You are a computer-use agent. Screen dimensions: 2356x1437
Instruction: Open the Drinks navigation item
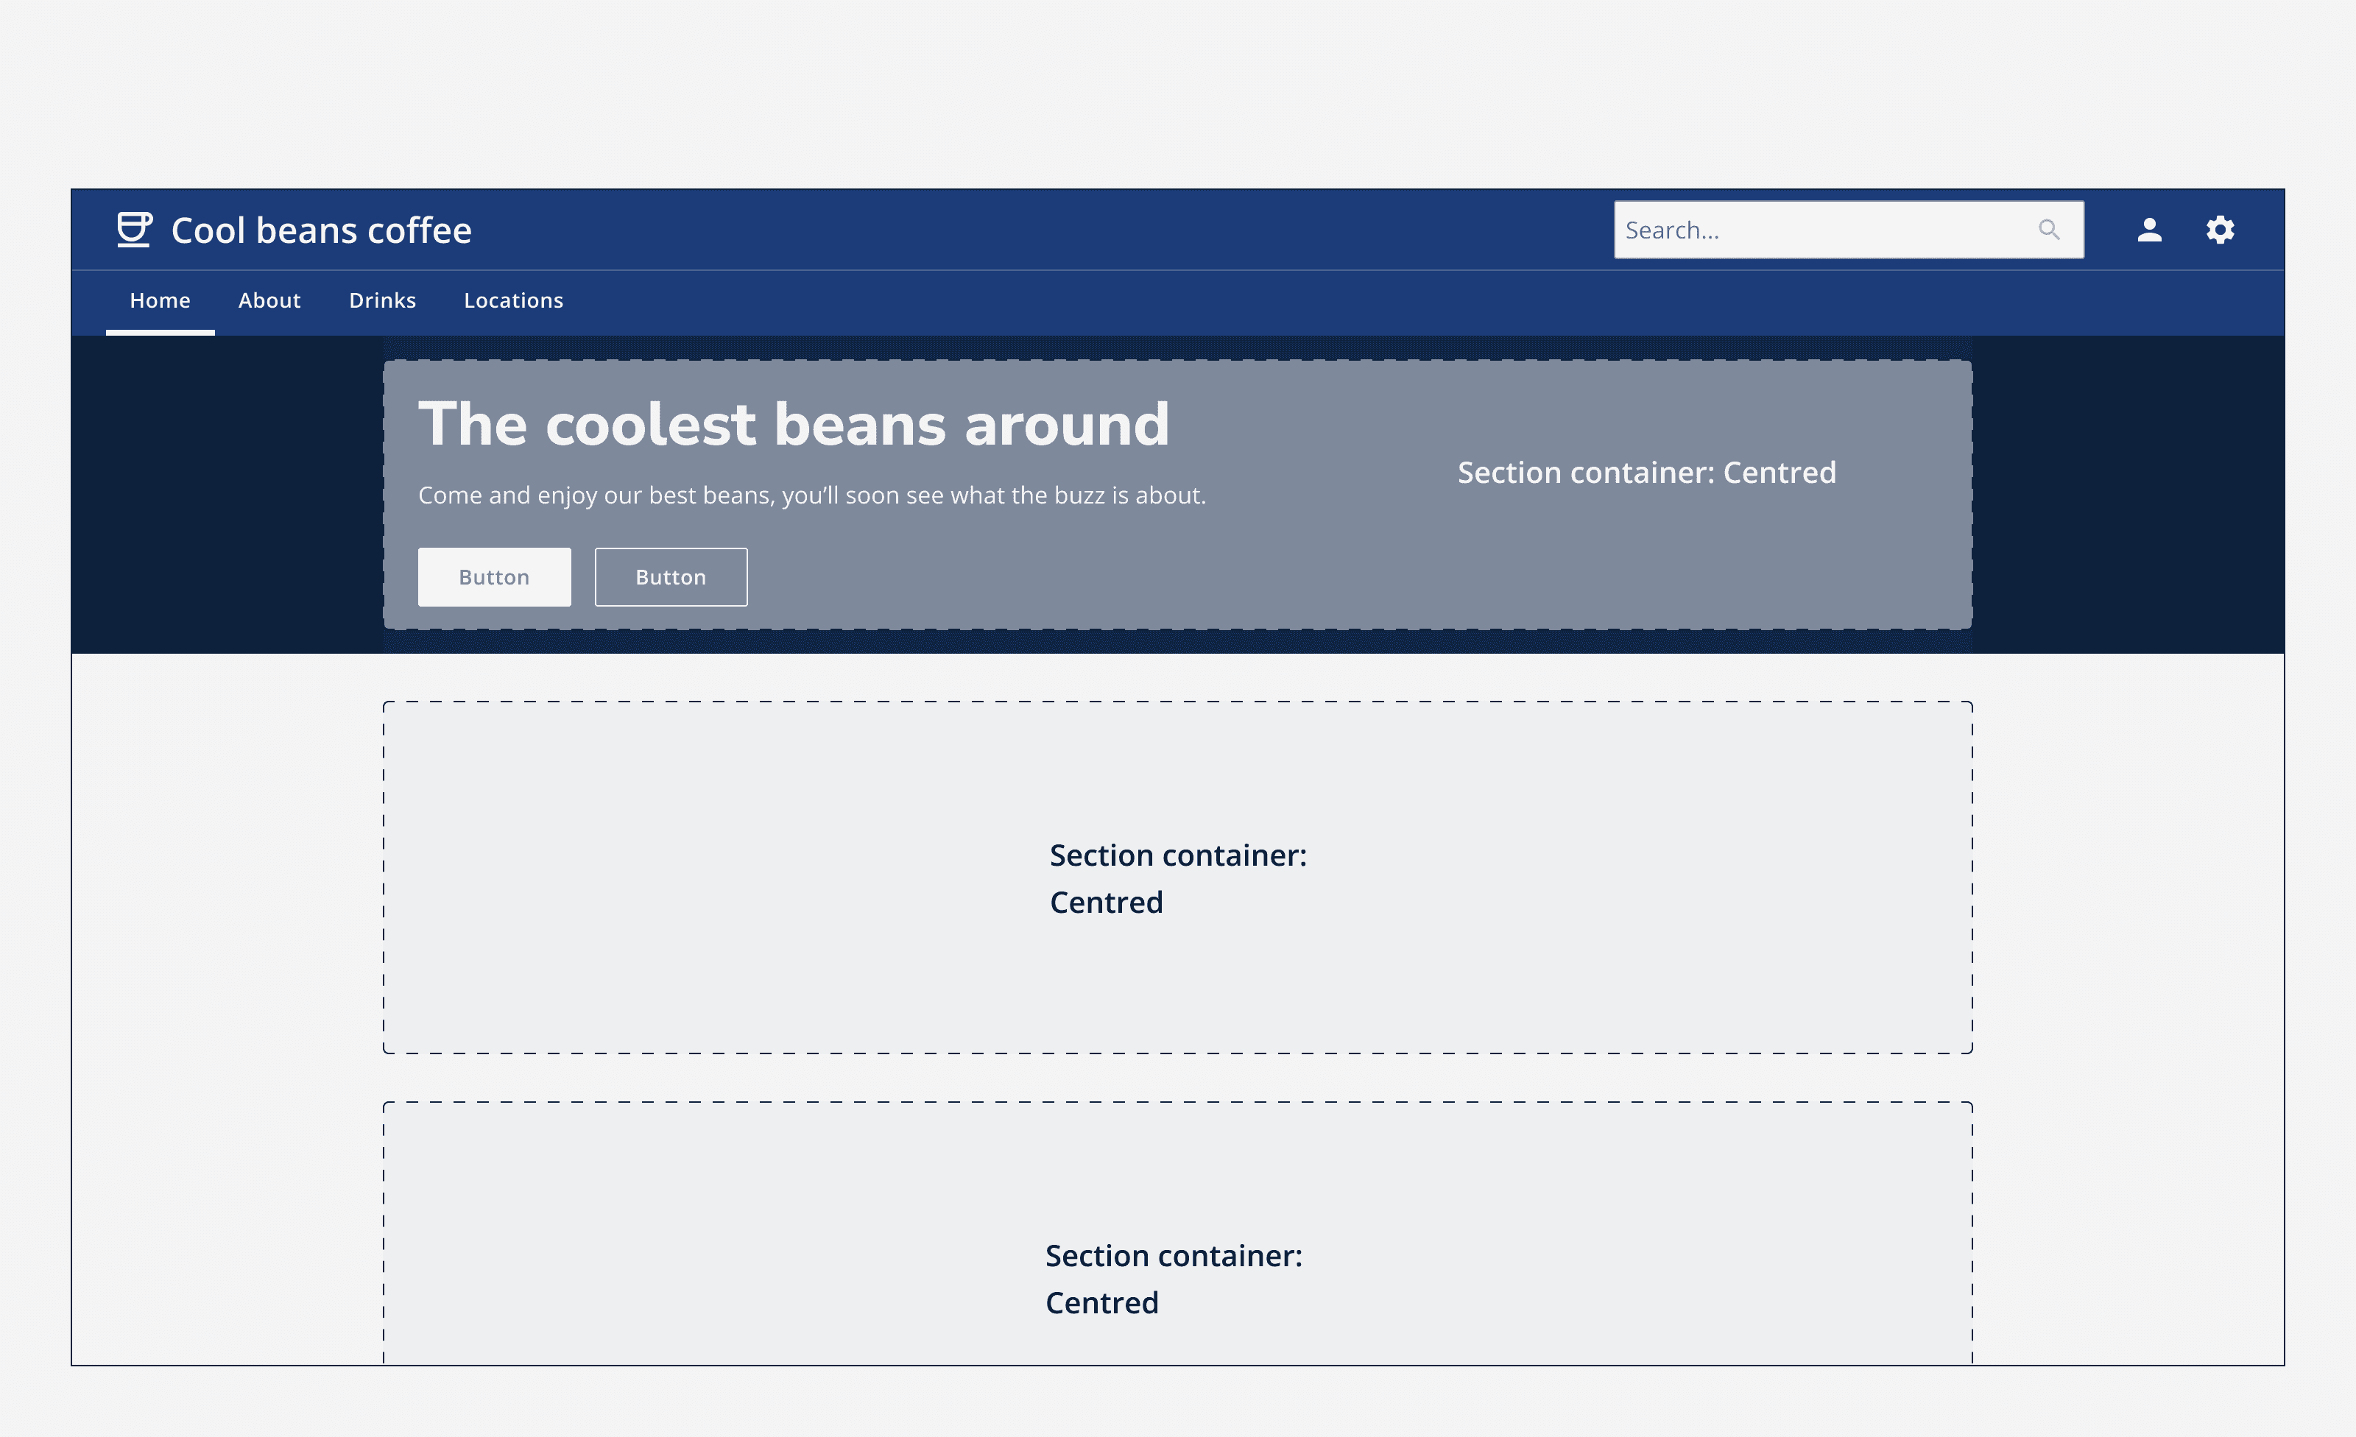[382, 300]
